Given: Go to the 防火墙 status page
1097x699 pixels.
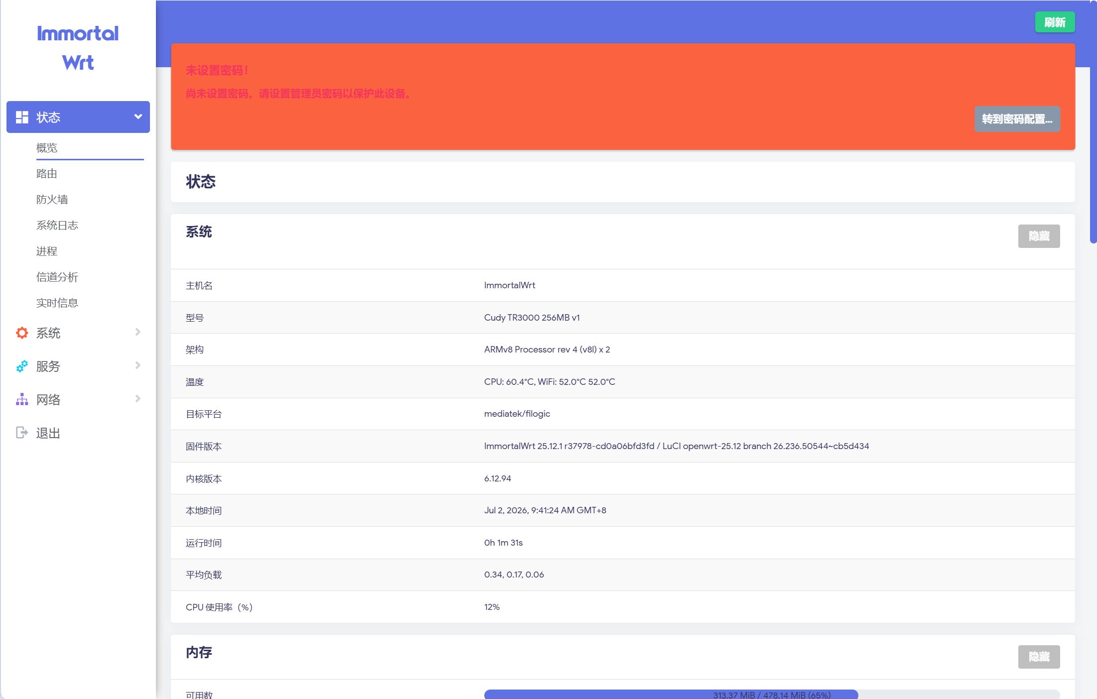Looking at the screenshot, I should pos(52,200).
